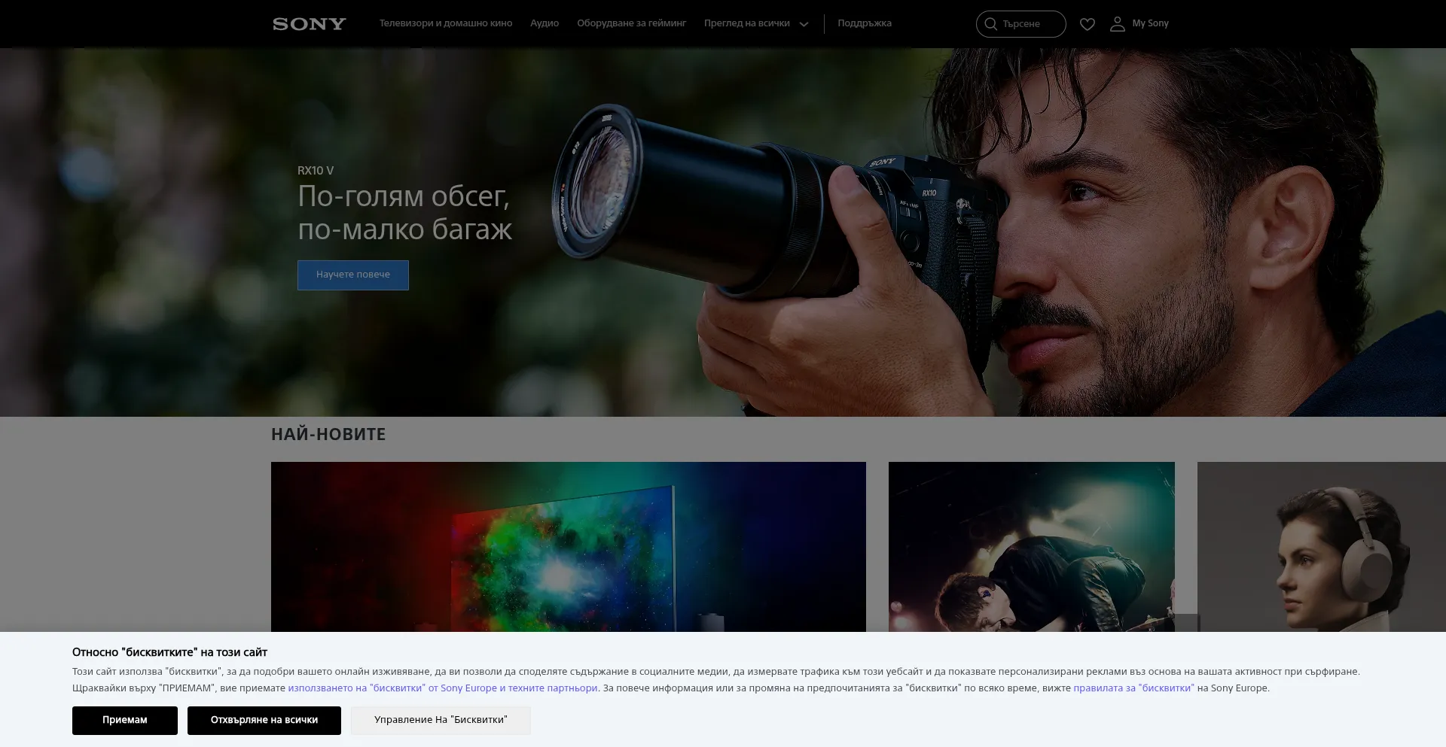Click the cookie banner title text
Viewport: 1446px width, 747px height.
click(x=169, y=652)
